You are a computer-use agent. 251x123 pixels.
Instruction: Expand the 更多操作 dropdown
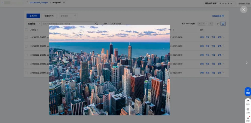(68, 16)
